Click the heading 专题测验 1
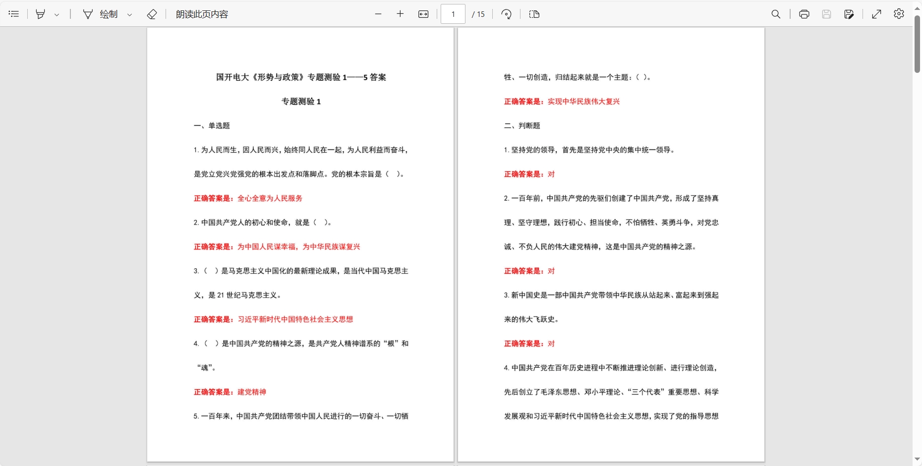This screenshot has height=466, width=922. pyautogui.click(x=301, y=101)
